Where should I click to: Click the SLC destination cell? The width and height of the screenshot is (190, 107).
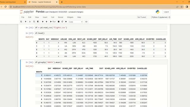(84, 43)
